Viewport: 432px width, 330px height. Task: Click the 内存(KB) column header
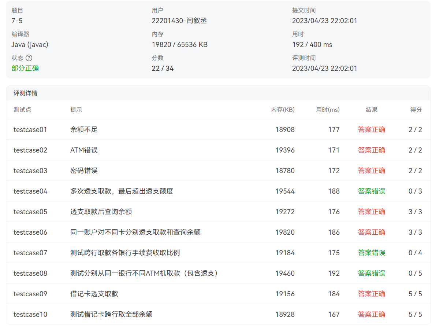click(283, 110)
